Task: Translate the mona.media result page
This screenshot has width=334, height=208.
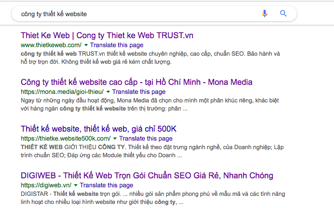Action: 139,92
